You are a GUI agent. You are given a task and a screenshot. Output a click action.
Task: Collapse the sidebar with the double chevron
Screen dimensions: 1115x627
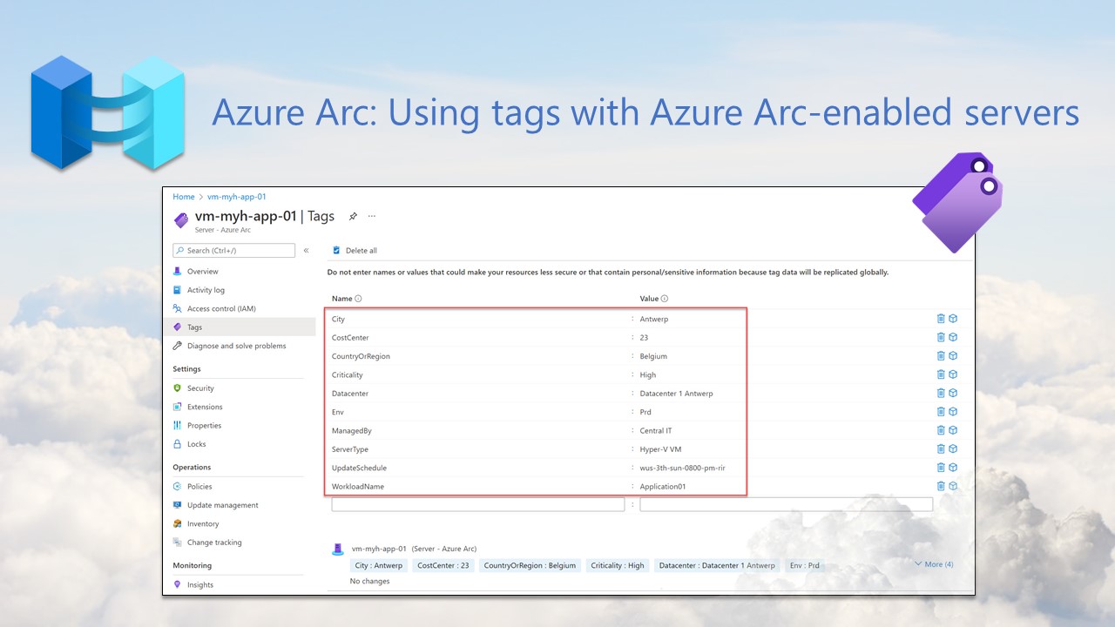(306, 249)
